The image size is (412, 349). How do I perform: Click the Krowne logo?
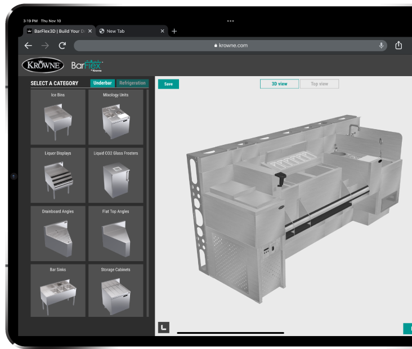(43, 65)
